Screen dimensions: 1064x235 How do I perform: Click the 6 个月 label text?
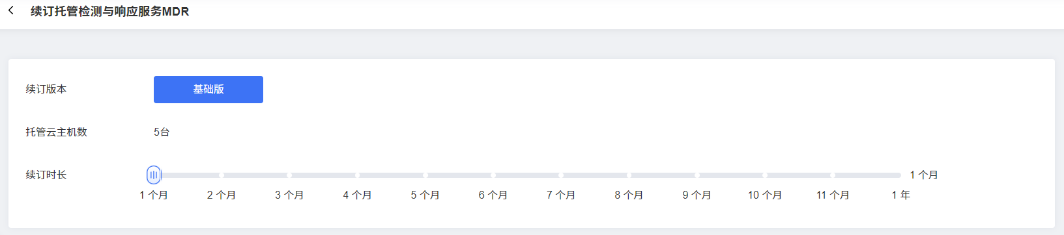(x=493, y=195)
